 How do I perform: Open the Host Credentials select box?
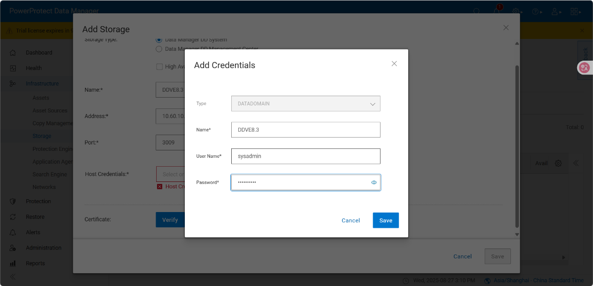click(170, 174)
